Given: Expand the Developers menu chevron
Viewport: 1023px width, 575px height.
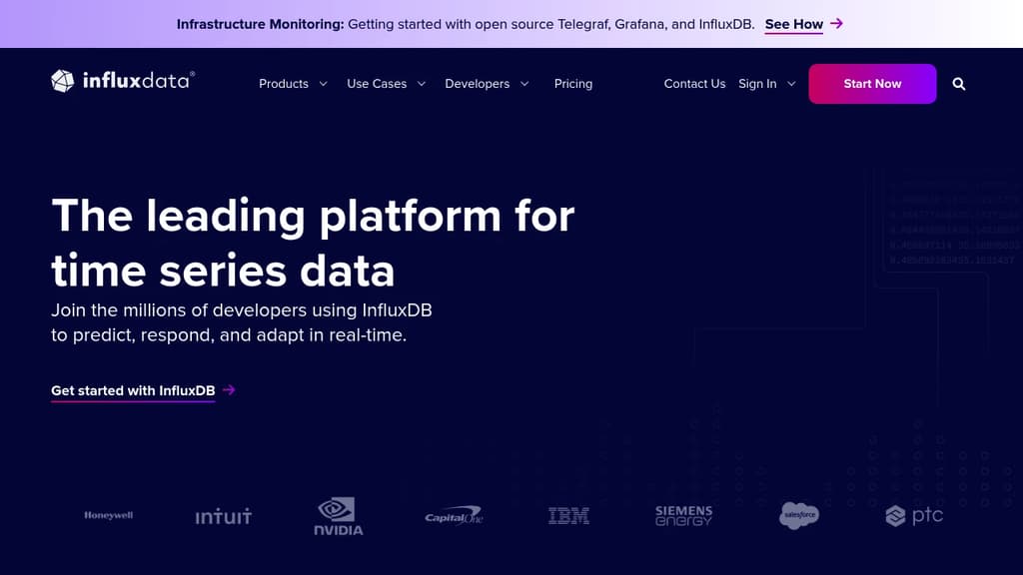Looking at the screenshot, I should (525, 84).
